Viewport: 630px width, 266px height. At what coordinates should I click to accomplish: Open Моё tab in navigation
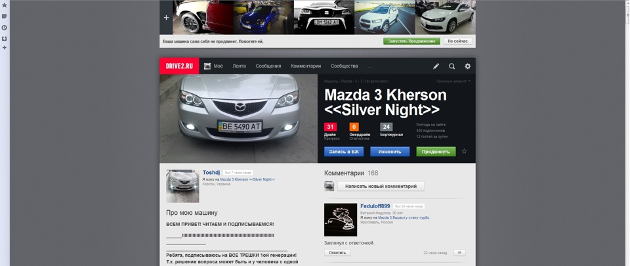click(x=218, y=66)
